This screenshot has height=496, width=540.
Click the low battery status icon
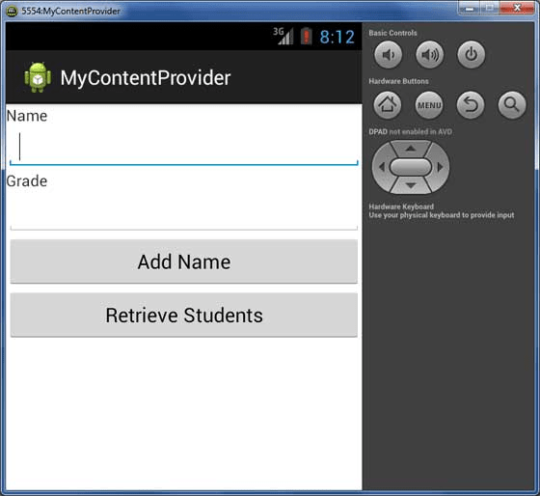tap(307, 36)
